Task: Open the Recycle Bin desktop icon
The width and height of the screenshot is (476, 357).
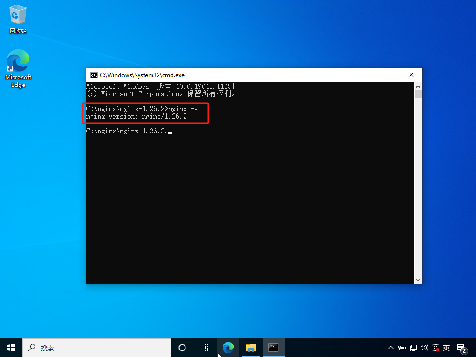Action: (18, 19)
